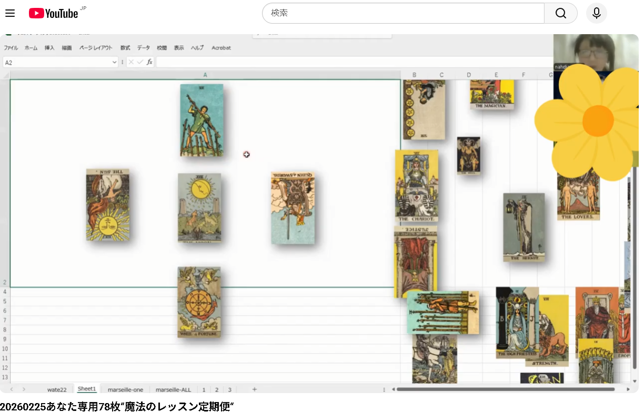The image size is (644, 412).
Task: Click the next sheet arrow
Action: 24,389
